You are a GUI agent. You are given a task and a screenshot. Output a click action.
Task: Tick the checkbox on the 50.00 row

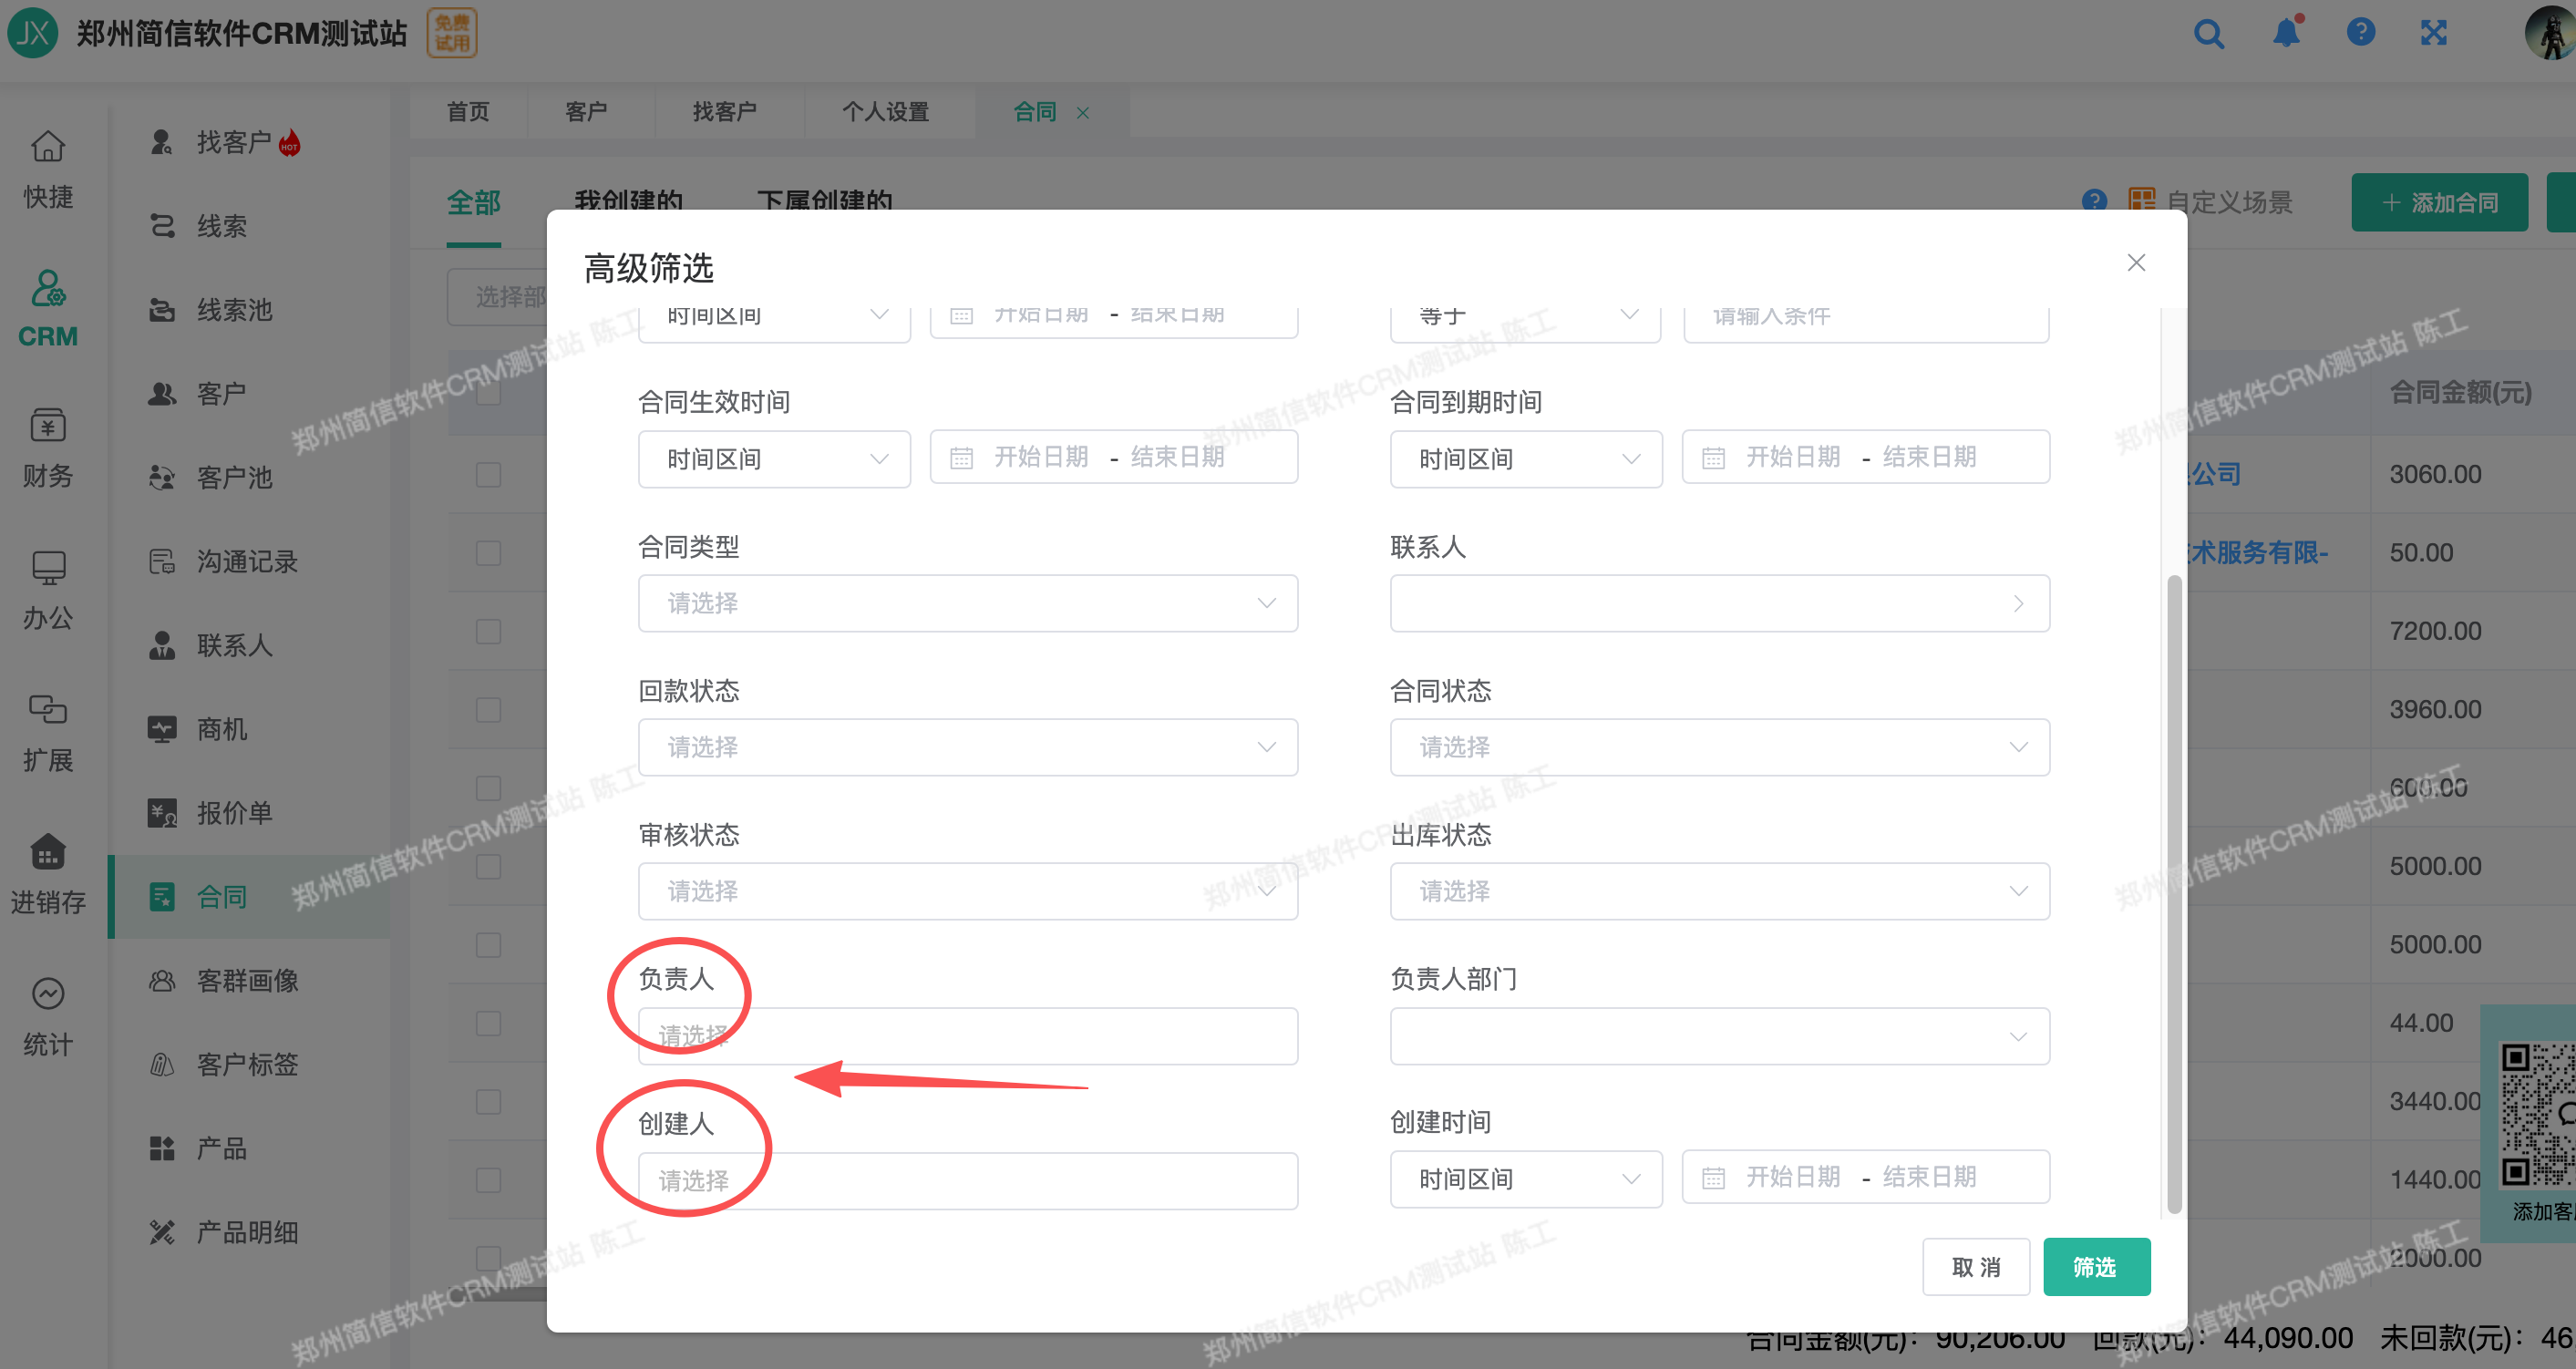coord(488,553)
